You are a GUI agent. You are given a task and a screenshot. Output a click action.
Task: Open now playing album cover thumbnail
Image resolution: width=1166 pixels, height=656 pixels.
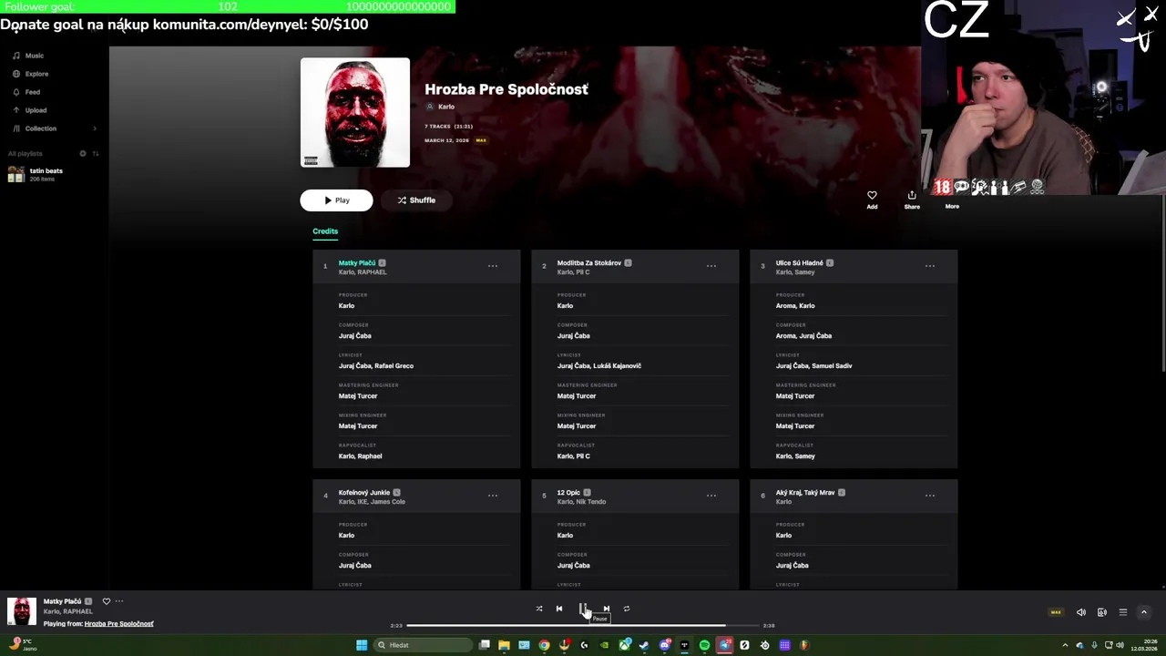coord(22,611)
